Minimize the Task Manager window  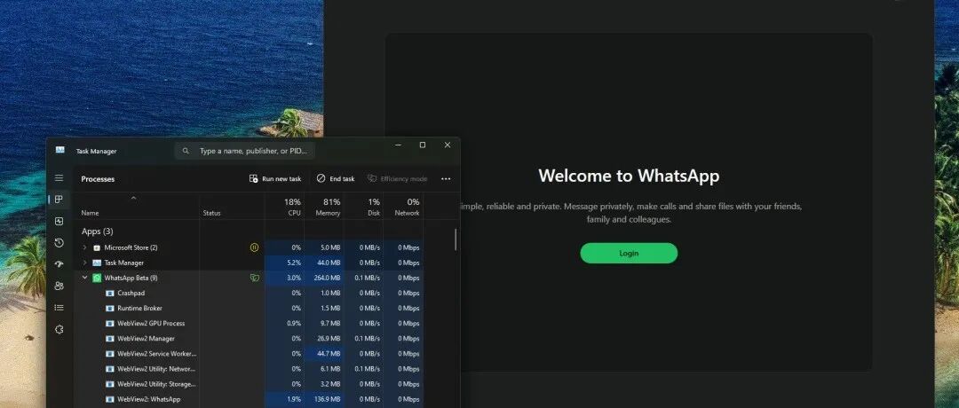pyautogui.click(x=398, y=145)
